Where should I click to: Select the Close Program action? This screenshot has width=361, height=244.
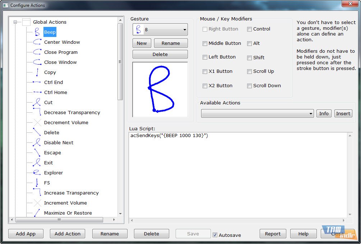(61, 52)
